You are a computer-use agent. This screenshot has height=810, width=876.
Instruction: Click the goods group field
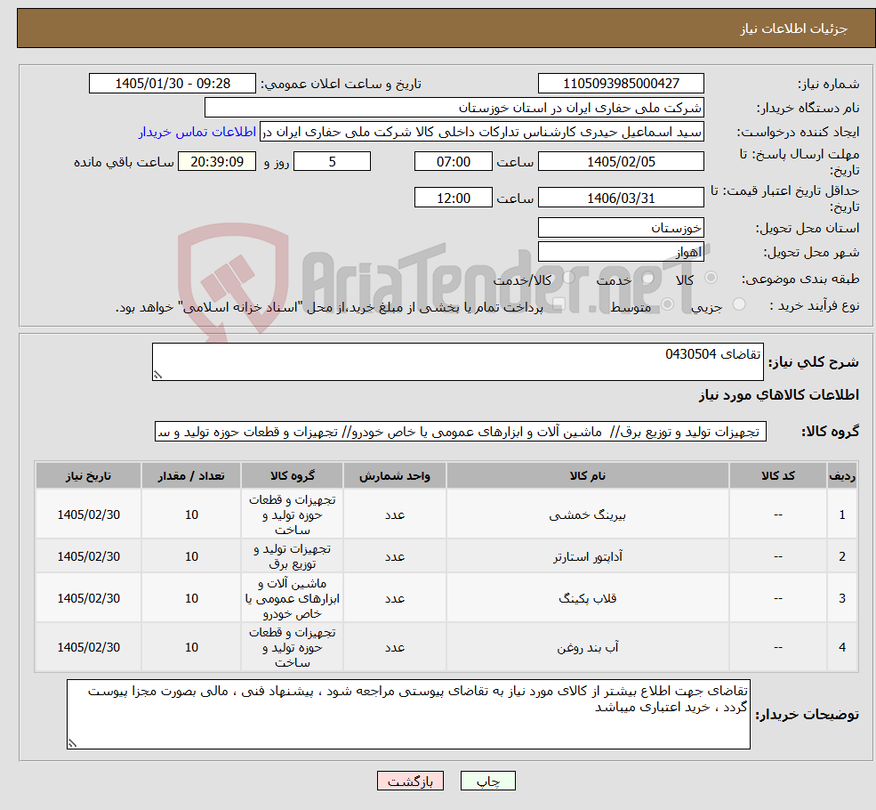pyautogui.click(x=461, y=432)
